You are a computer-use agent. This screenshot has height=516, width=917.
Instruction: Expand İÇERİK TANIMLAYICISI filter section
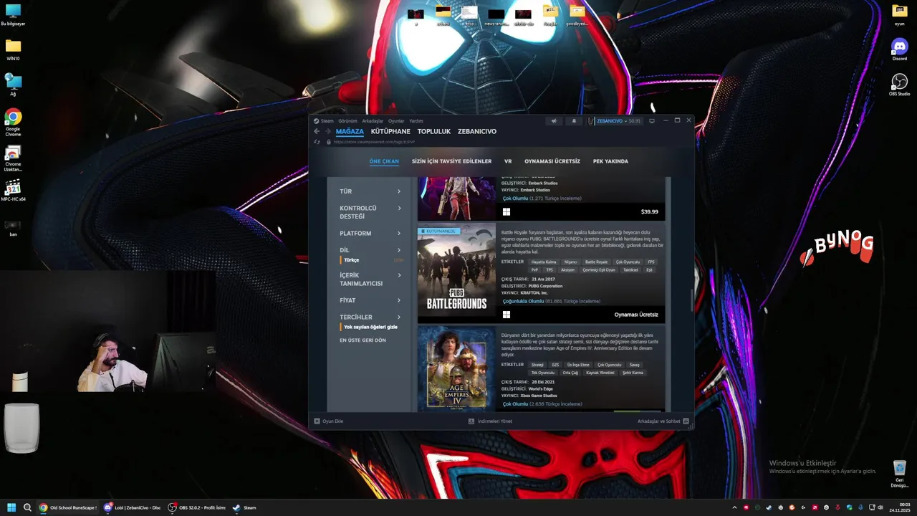[370, 279]
